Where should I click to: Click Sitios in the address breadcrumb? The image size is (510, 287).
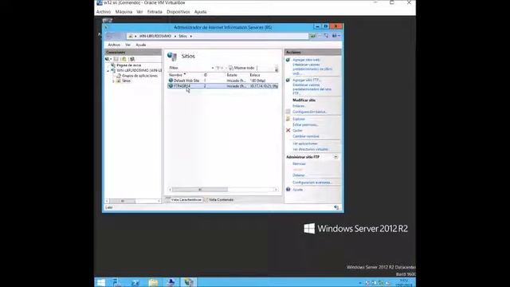182,36
